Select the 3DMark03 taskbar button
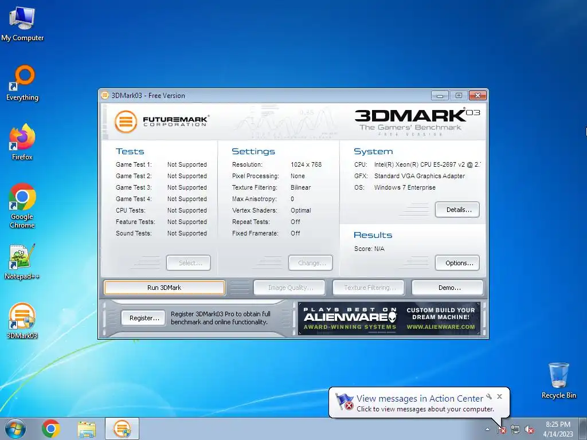The width and height of the screenshot is (587, 440). [122, 429]
